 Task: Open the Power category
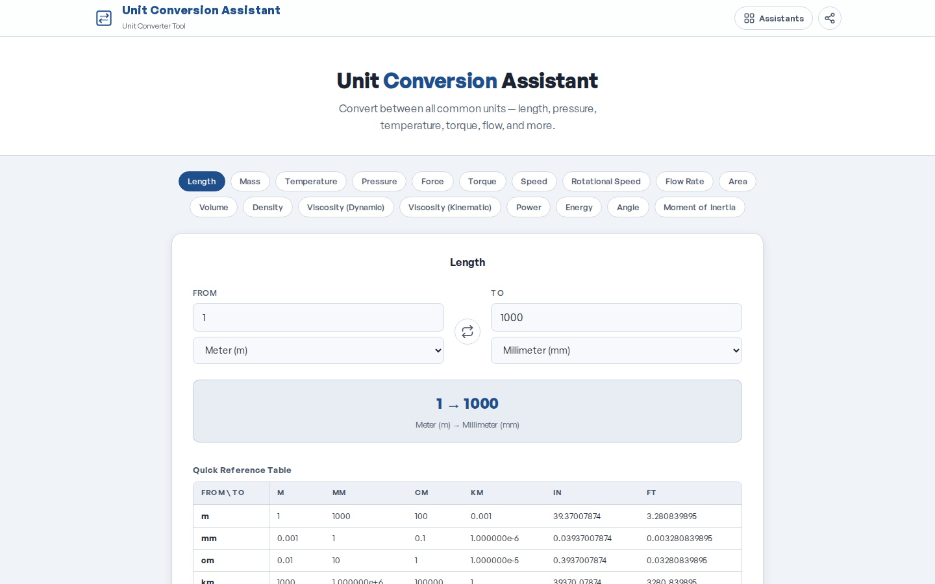pos(529,208)
